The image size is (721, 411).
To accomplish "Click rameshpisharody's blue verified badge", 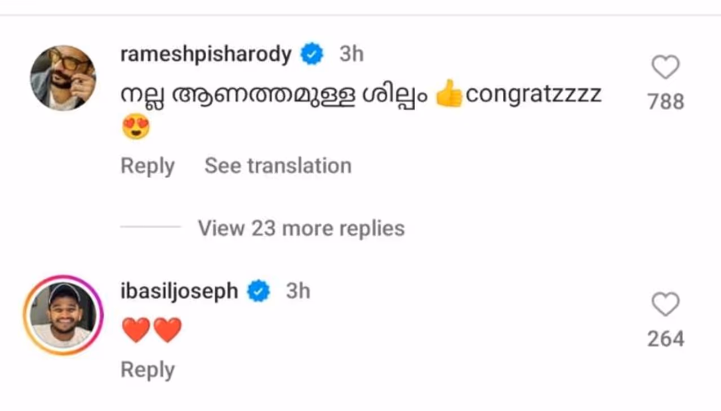I will pyautogui.click(x=311, y=55).
